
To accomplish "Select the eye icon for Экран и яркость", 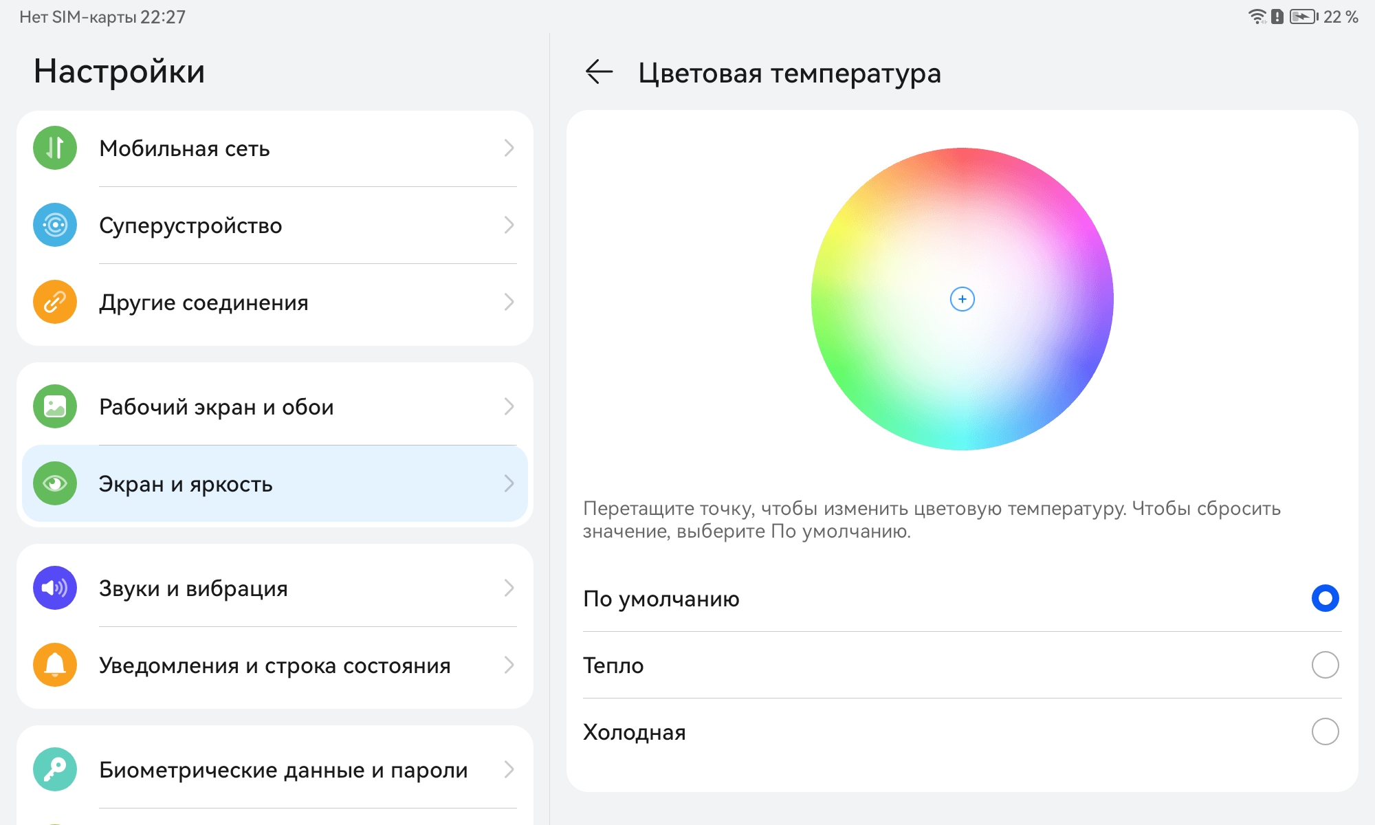I will [x=54, y=483].
